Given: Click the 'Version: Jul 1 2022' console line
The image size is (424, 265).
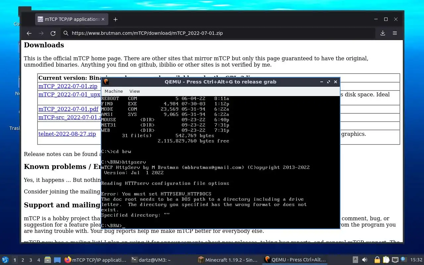Looking at the screenshot, I should click(134, 173).
